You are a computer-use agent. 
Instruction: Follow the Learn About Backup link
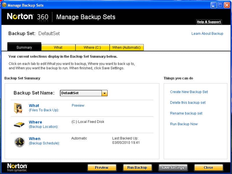(207, 34)
